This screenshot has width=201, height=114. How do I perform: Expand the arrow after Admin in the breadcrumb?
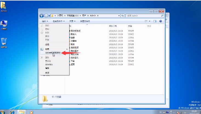pos(98,16)
